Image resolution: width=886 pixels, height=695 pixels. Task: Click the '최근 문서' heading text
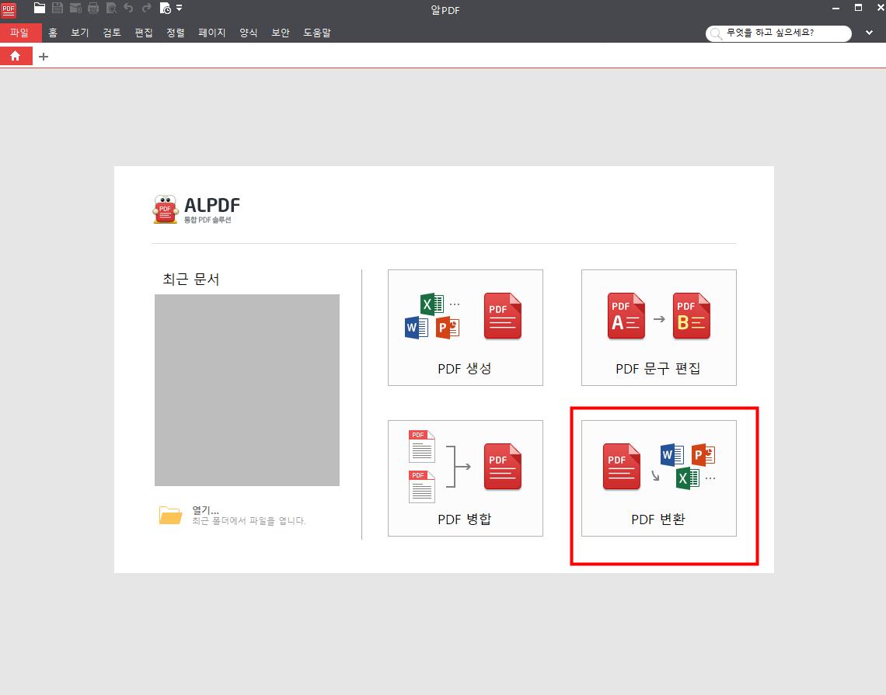point(191,279)
